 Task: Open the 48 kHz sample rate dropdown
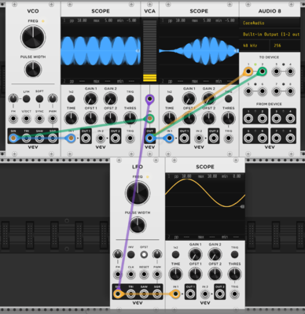pos(255,46)
